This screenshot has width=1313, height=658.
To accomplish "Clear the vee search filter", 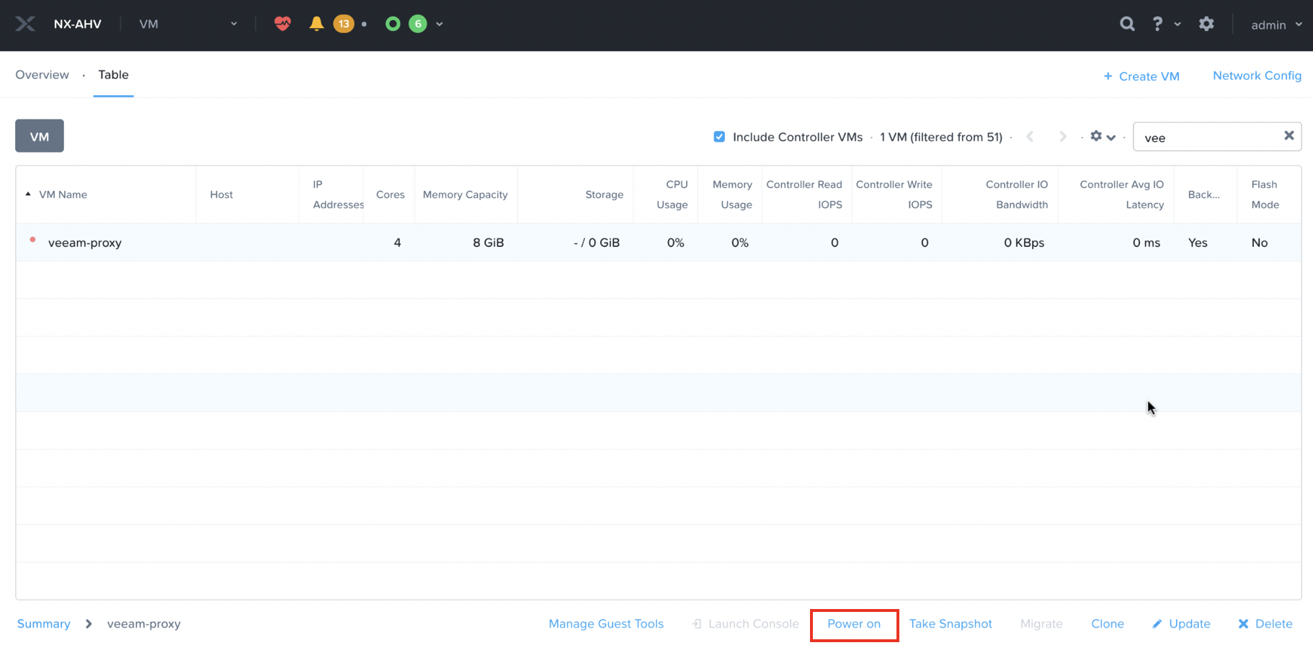I will [x=1289, y=135].
